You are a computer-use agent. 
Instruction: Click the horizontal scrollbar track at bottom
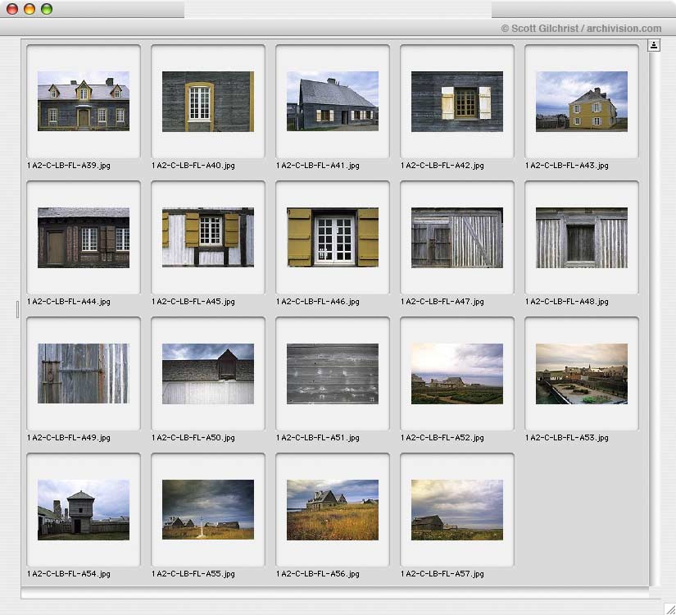(x=335, y=594)
